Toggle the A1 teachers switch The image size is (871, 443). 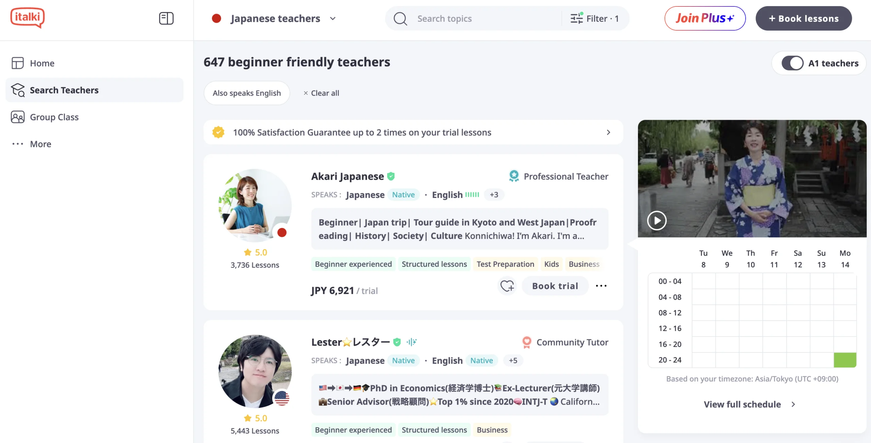tap(792, 63)
